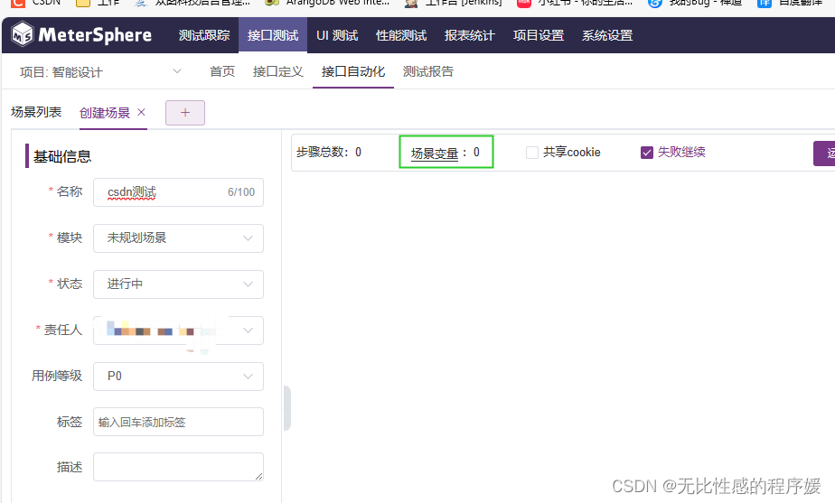This screenshot has height=503, width=835.
Task: Open the UI 测试 menu
Action: click(337, 35)
